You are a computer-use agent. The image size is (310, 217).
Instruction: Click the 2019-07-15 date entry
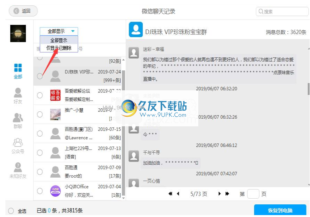tap(109, 129)
